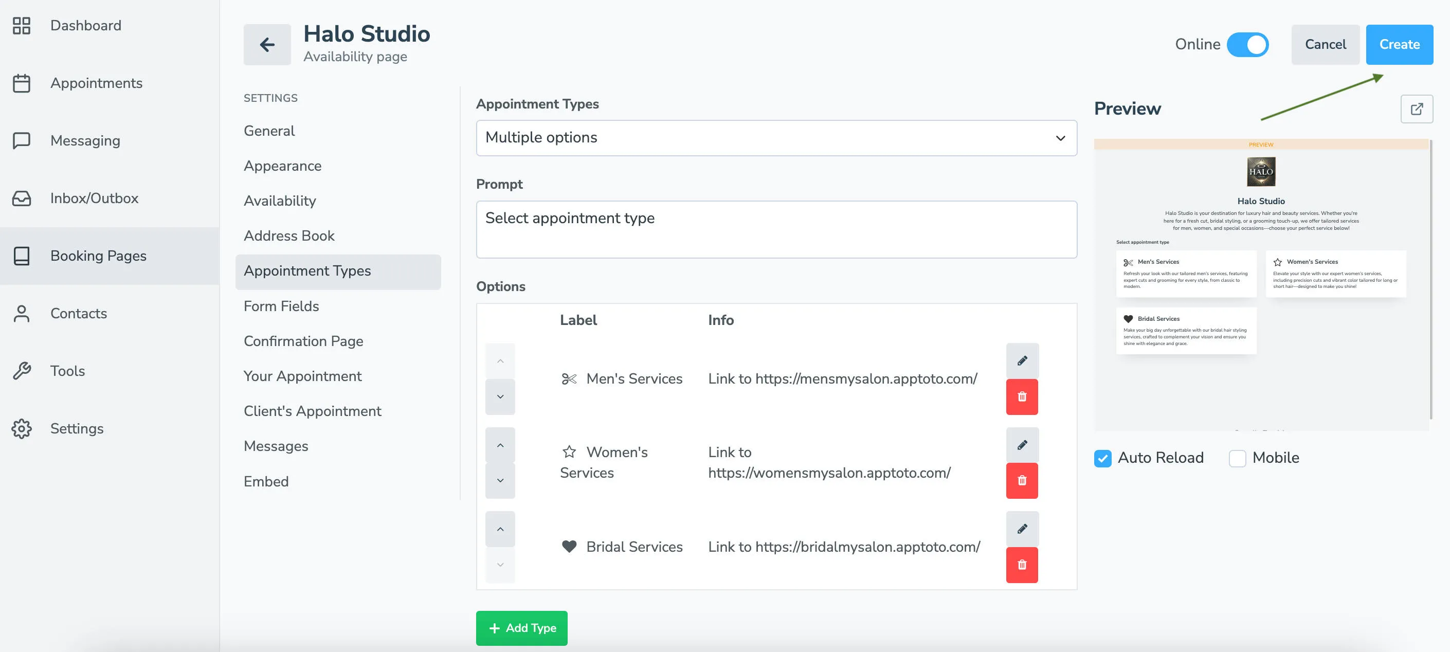1450x652 pixels.
Task: Open Messaging via the chat bubble icon
Action: pos(22,140)
